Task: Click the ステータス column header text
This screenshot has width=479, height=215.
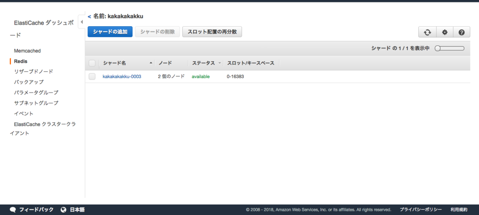Action: click(x=203, y=63)
